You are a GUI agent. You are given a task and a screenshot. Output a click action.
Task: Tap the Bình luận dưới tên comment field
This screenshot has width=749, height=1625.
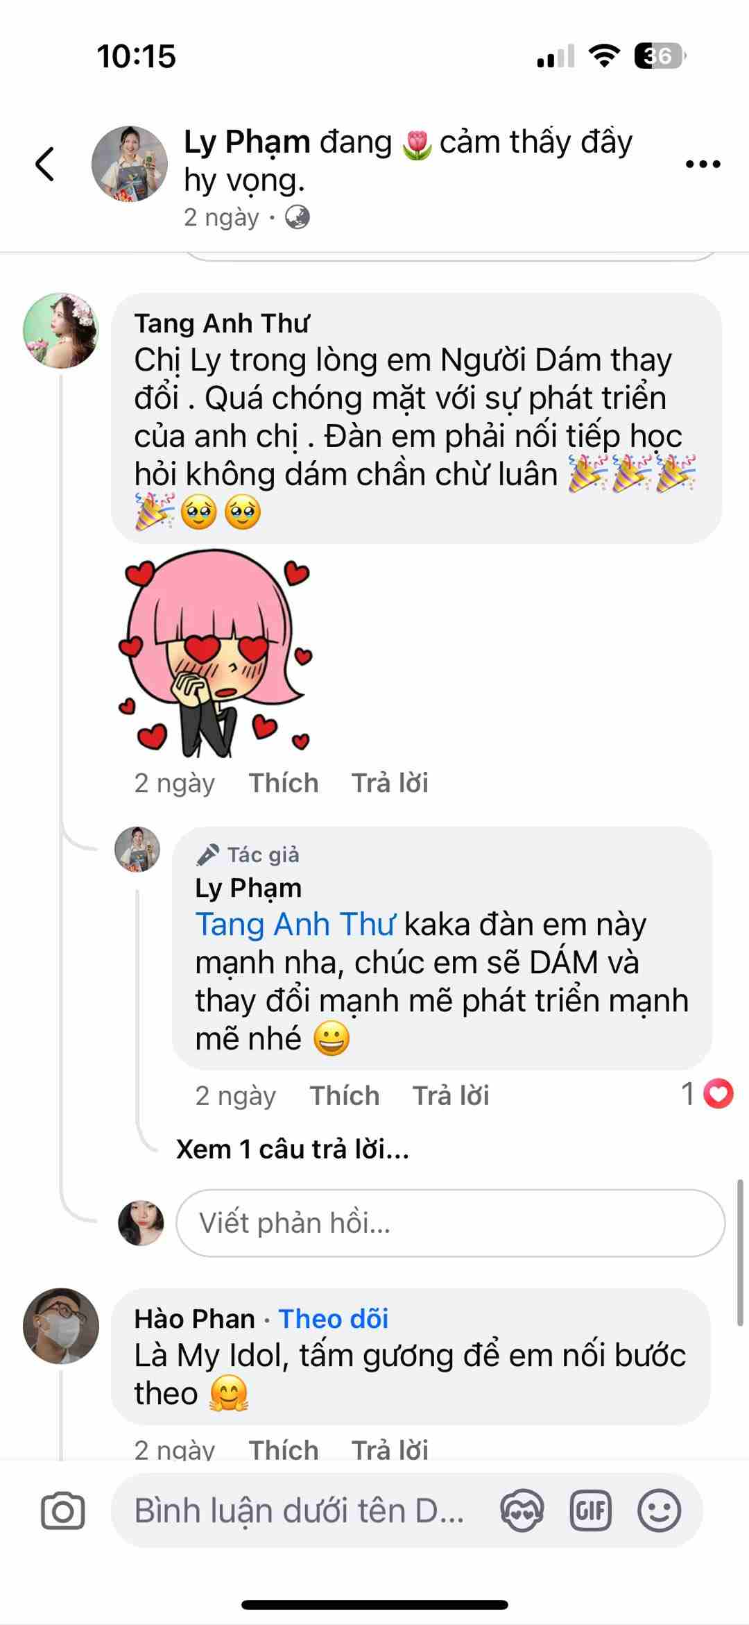pyautogui.click(x=298, y=1510)
